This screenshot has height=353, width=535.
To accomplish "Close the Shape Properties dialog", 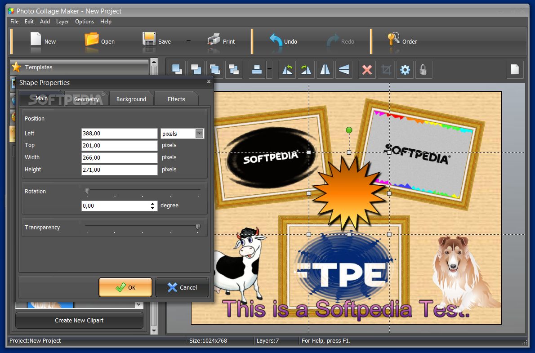I will (209, 81).
